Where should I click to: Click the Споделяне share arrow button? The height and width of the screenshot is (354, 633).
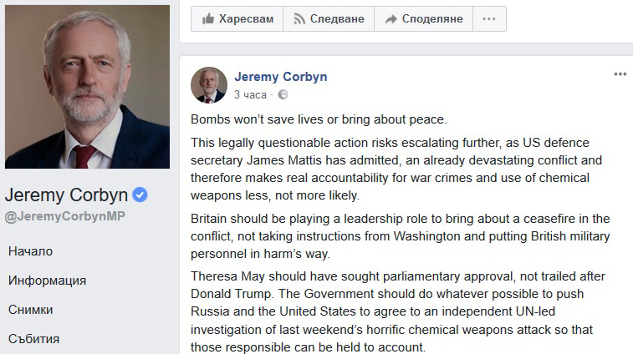(423, 18)
